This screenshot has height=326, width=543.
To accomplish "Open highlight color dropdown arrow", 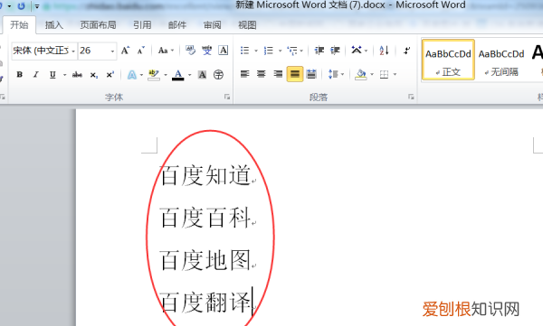I will pos(166,75).
